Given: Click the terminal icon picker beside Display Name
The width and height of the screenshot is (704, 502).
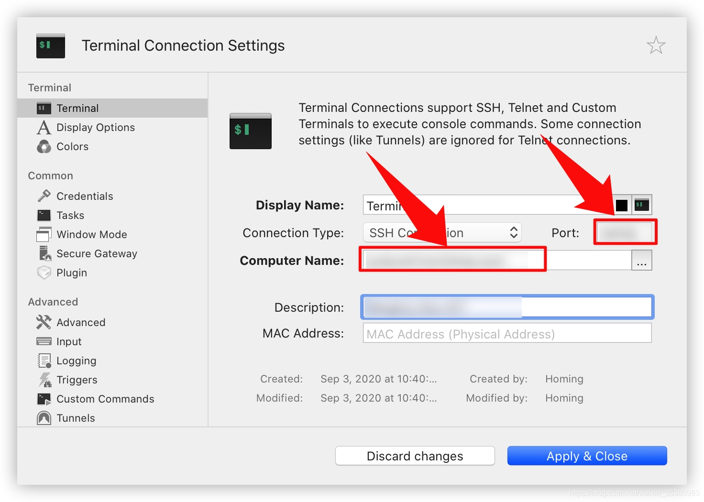Looking at the screenshot, I should coord(642,205).
